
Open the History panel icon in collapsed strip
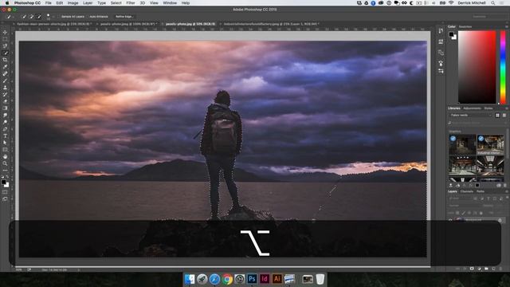tap(441, 31)
